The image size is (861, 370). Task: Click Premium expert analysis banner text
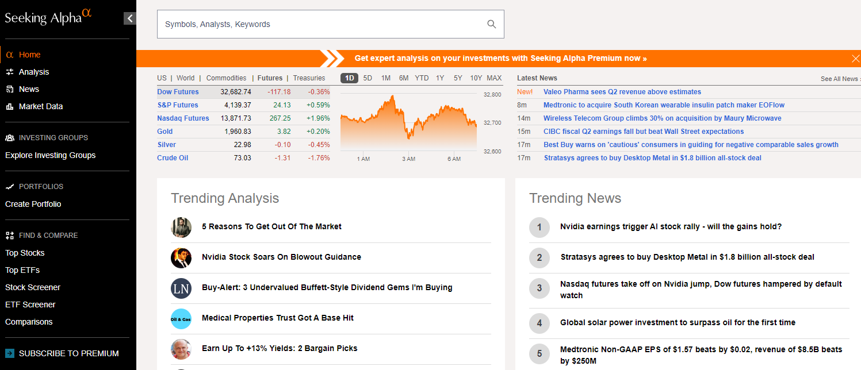500,58
